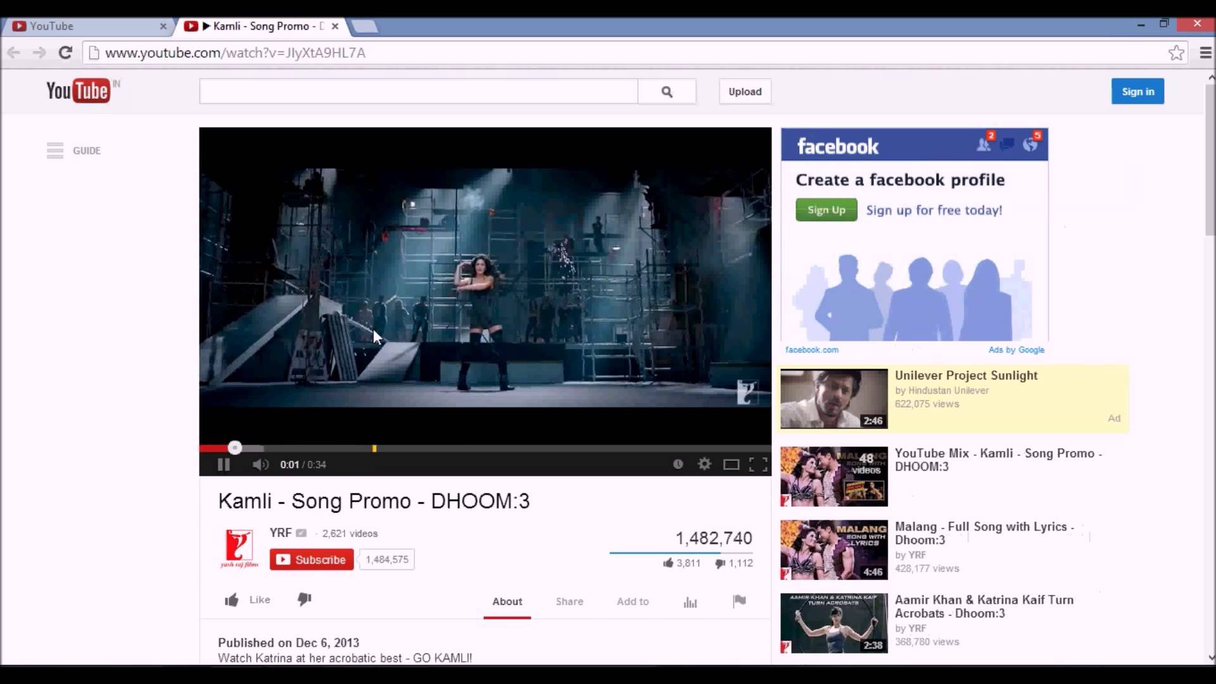Toggle YouTube Guide sidebar menu
The height and width of the screenshot is (684, 1216).
pos(55,149)
